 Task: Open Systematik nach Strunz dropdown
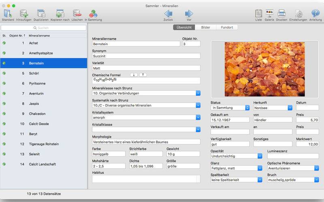(198, 105)
